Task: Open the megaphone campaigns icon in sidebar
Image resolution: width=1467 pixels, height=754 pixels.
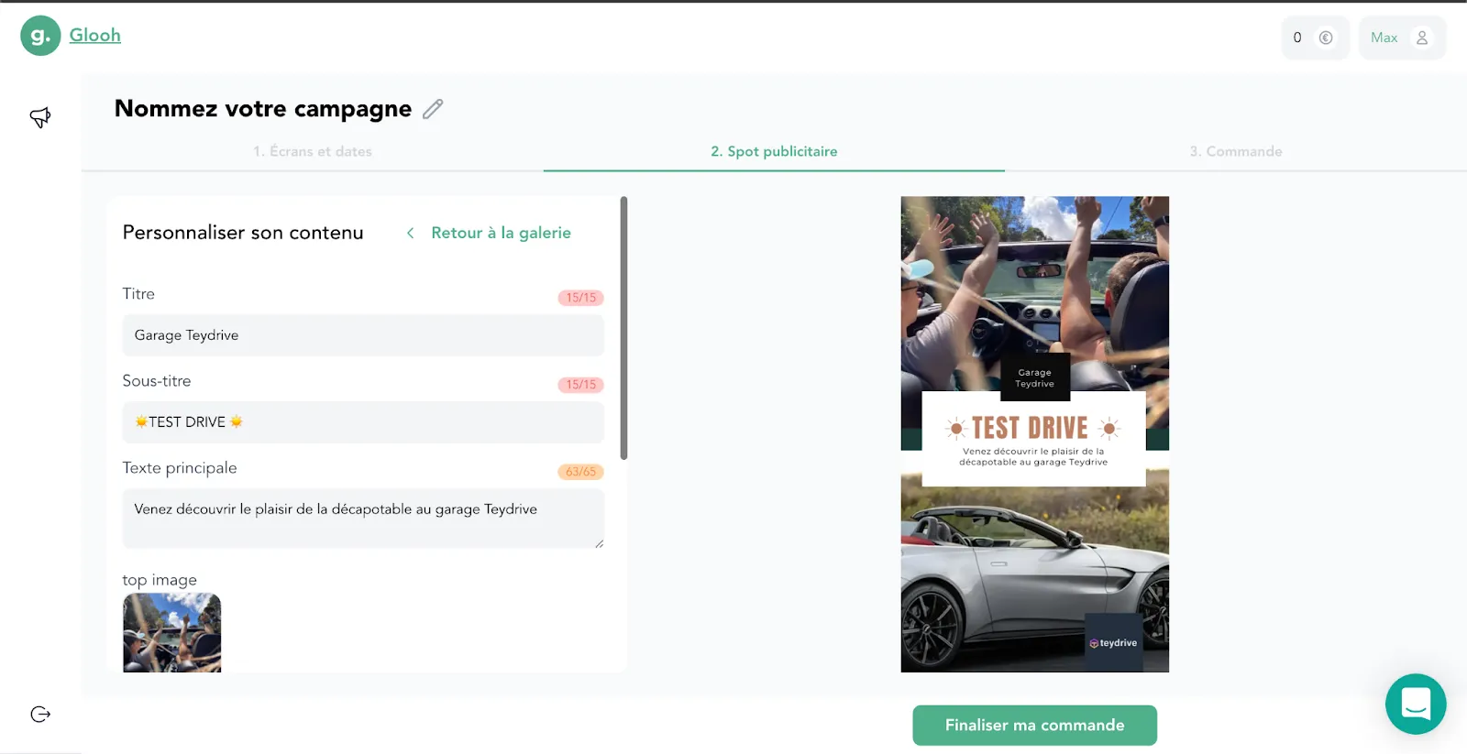Action: [x=40, y=117]
